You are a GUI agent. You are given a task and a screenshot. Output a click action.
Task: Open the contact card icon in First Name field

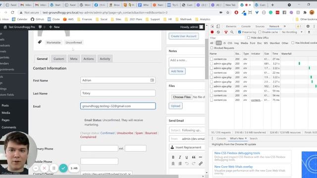coord(152,80)
